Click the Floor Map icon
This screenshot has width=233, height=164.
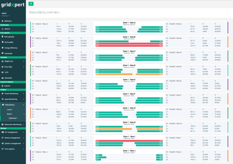[x=2, y=67]
